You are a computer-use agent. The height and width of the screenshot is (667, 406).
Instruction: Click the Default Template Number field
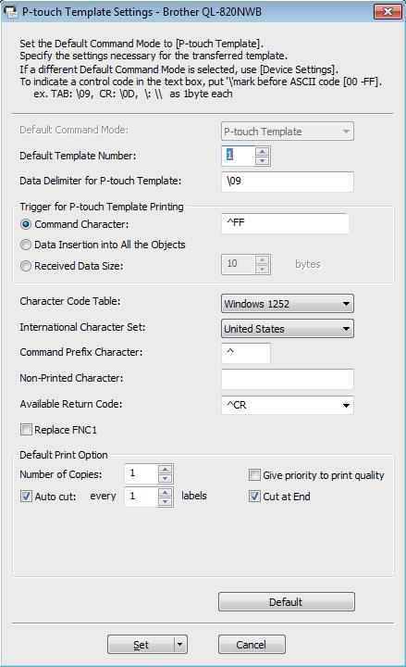click(239, 156)
